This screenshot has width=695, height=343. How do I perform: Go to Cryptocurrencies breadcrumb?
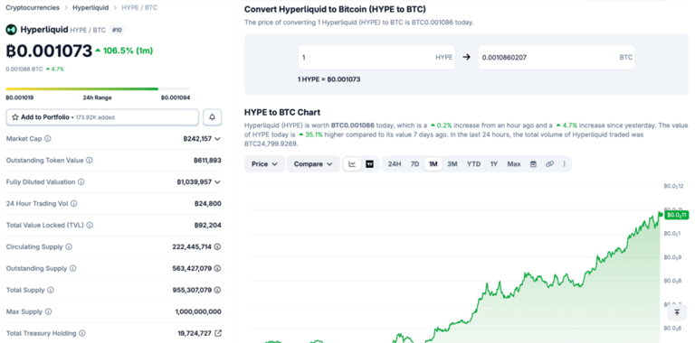pos(33,7)
